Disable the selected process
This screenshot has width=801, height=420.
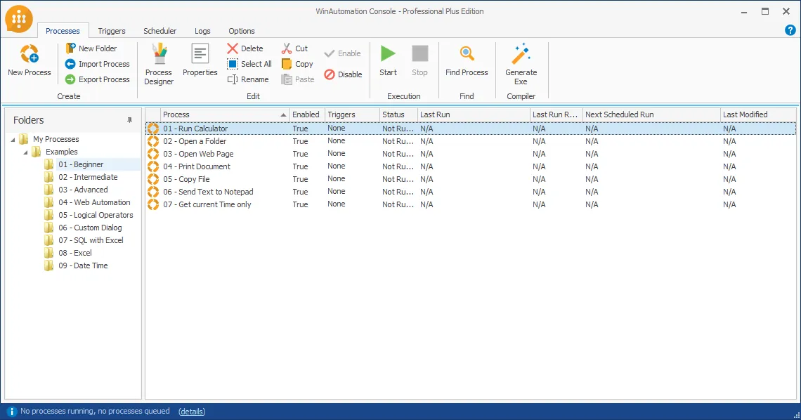[344, 74]
